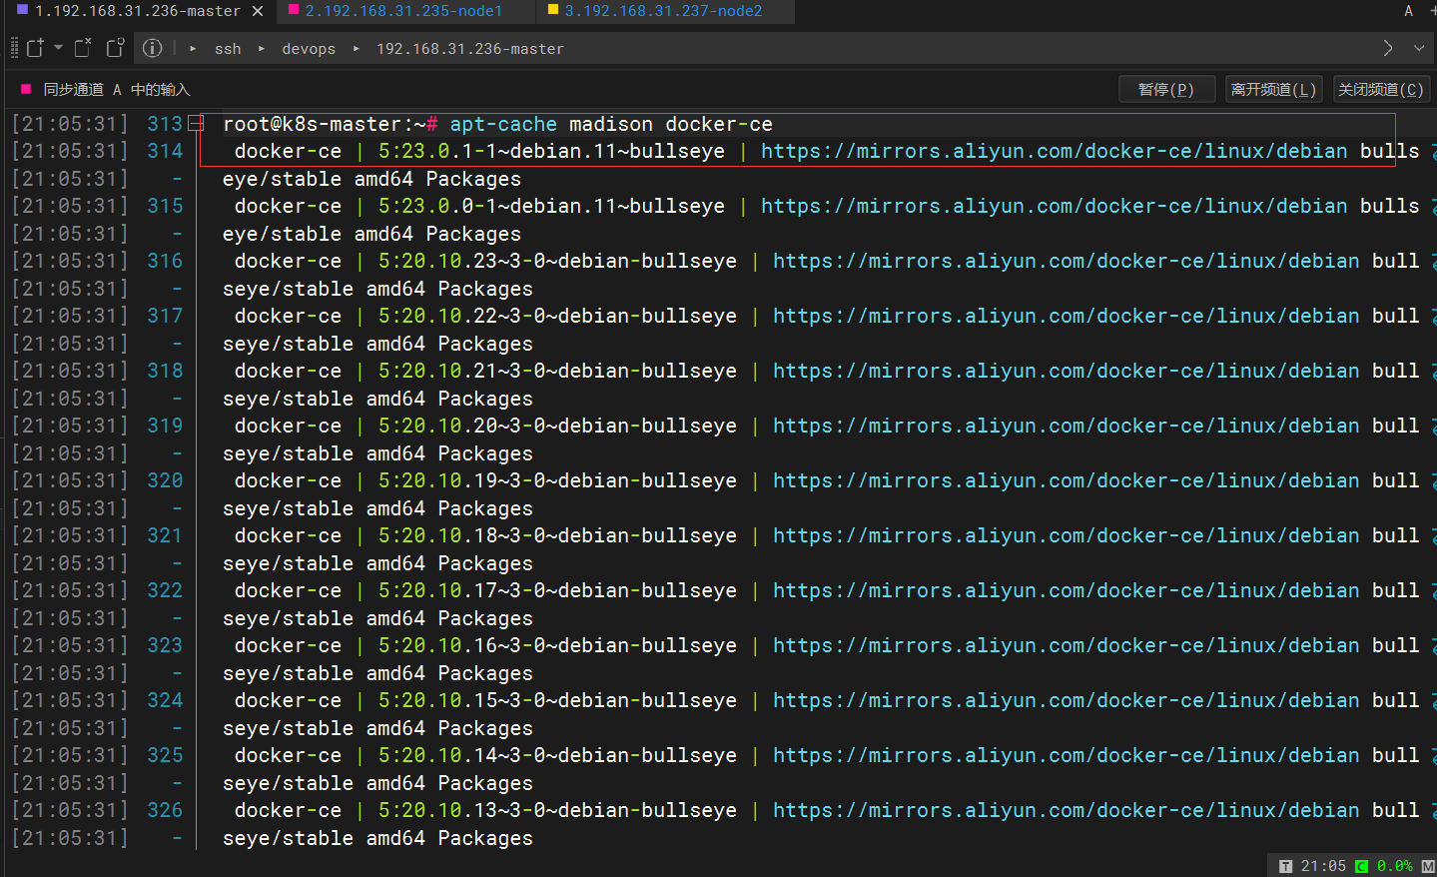Expand the arrow before devops in path

[262, 48]
